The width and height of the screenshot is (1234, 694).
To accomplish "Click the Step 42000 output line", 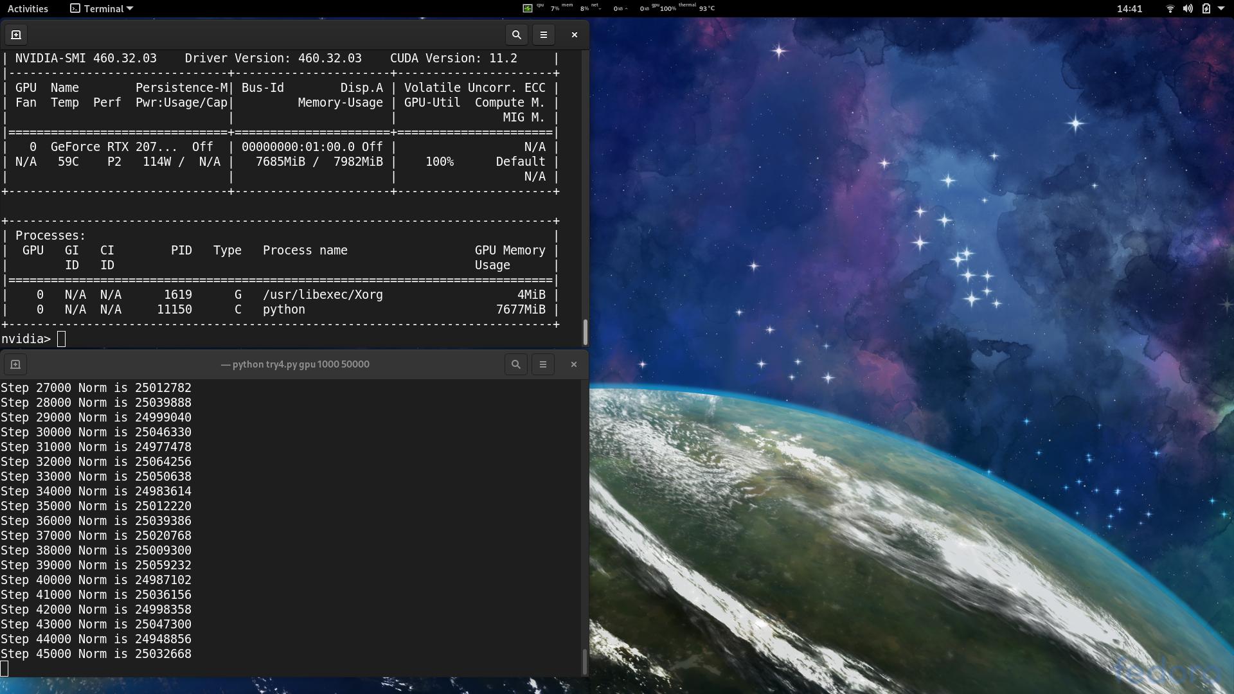I will click(96, 610).
